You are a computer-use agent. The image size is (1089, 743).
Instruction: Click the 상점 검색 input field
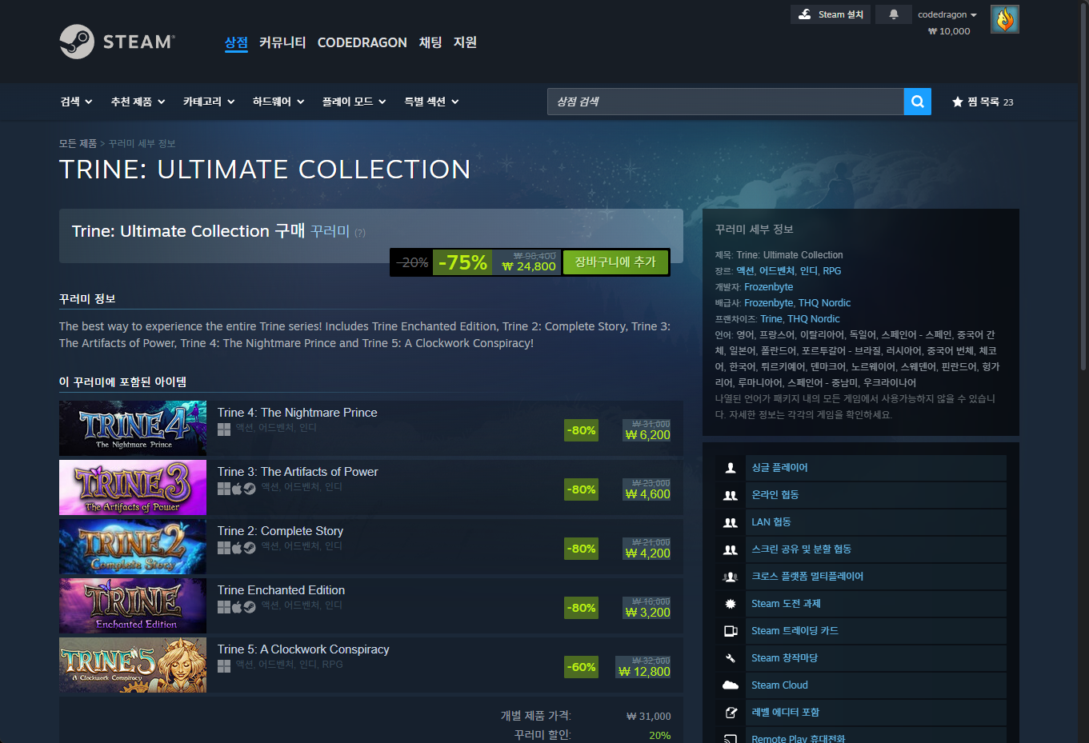(726, 102)
